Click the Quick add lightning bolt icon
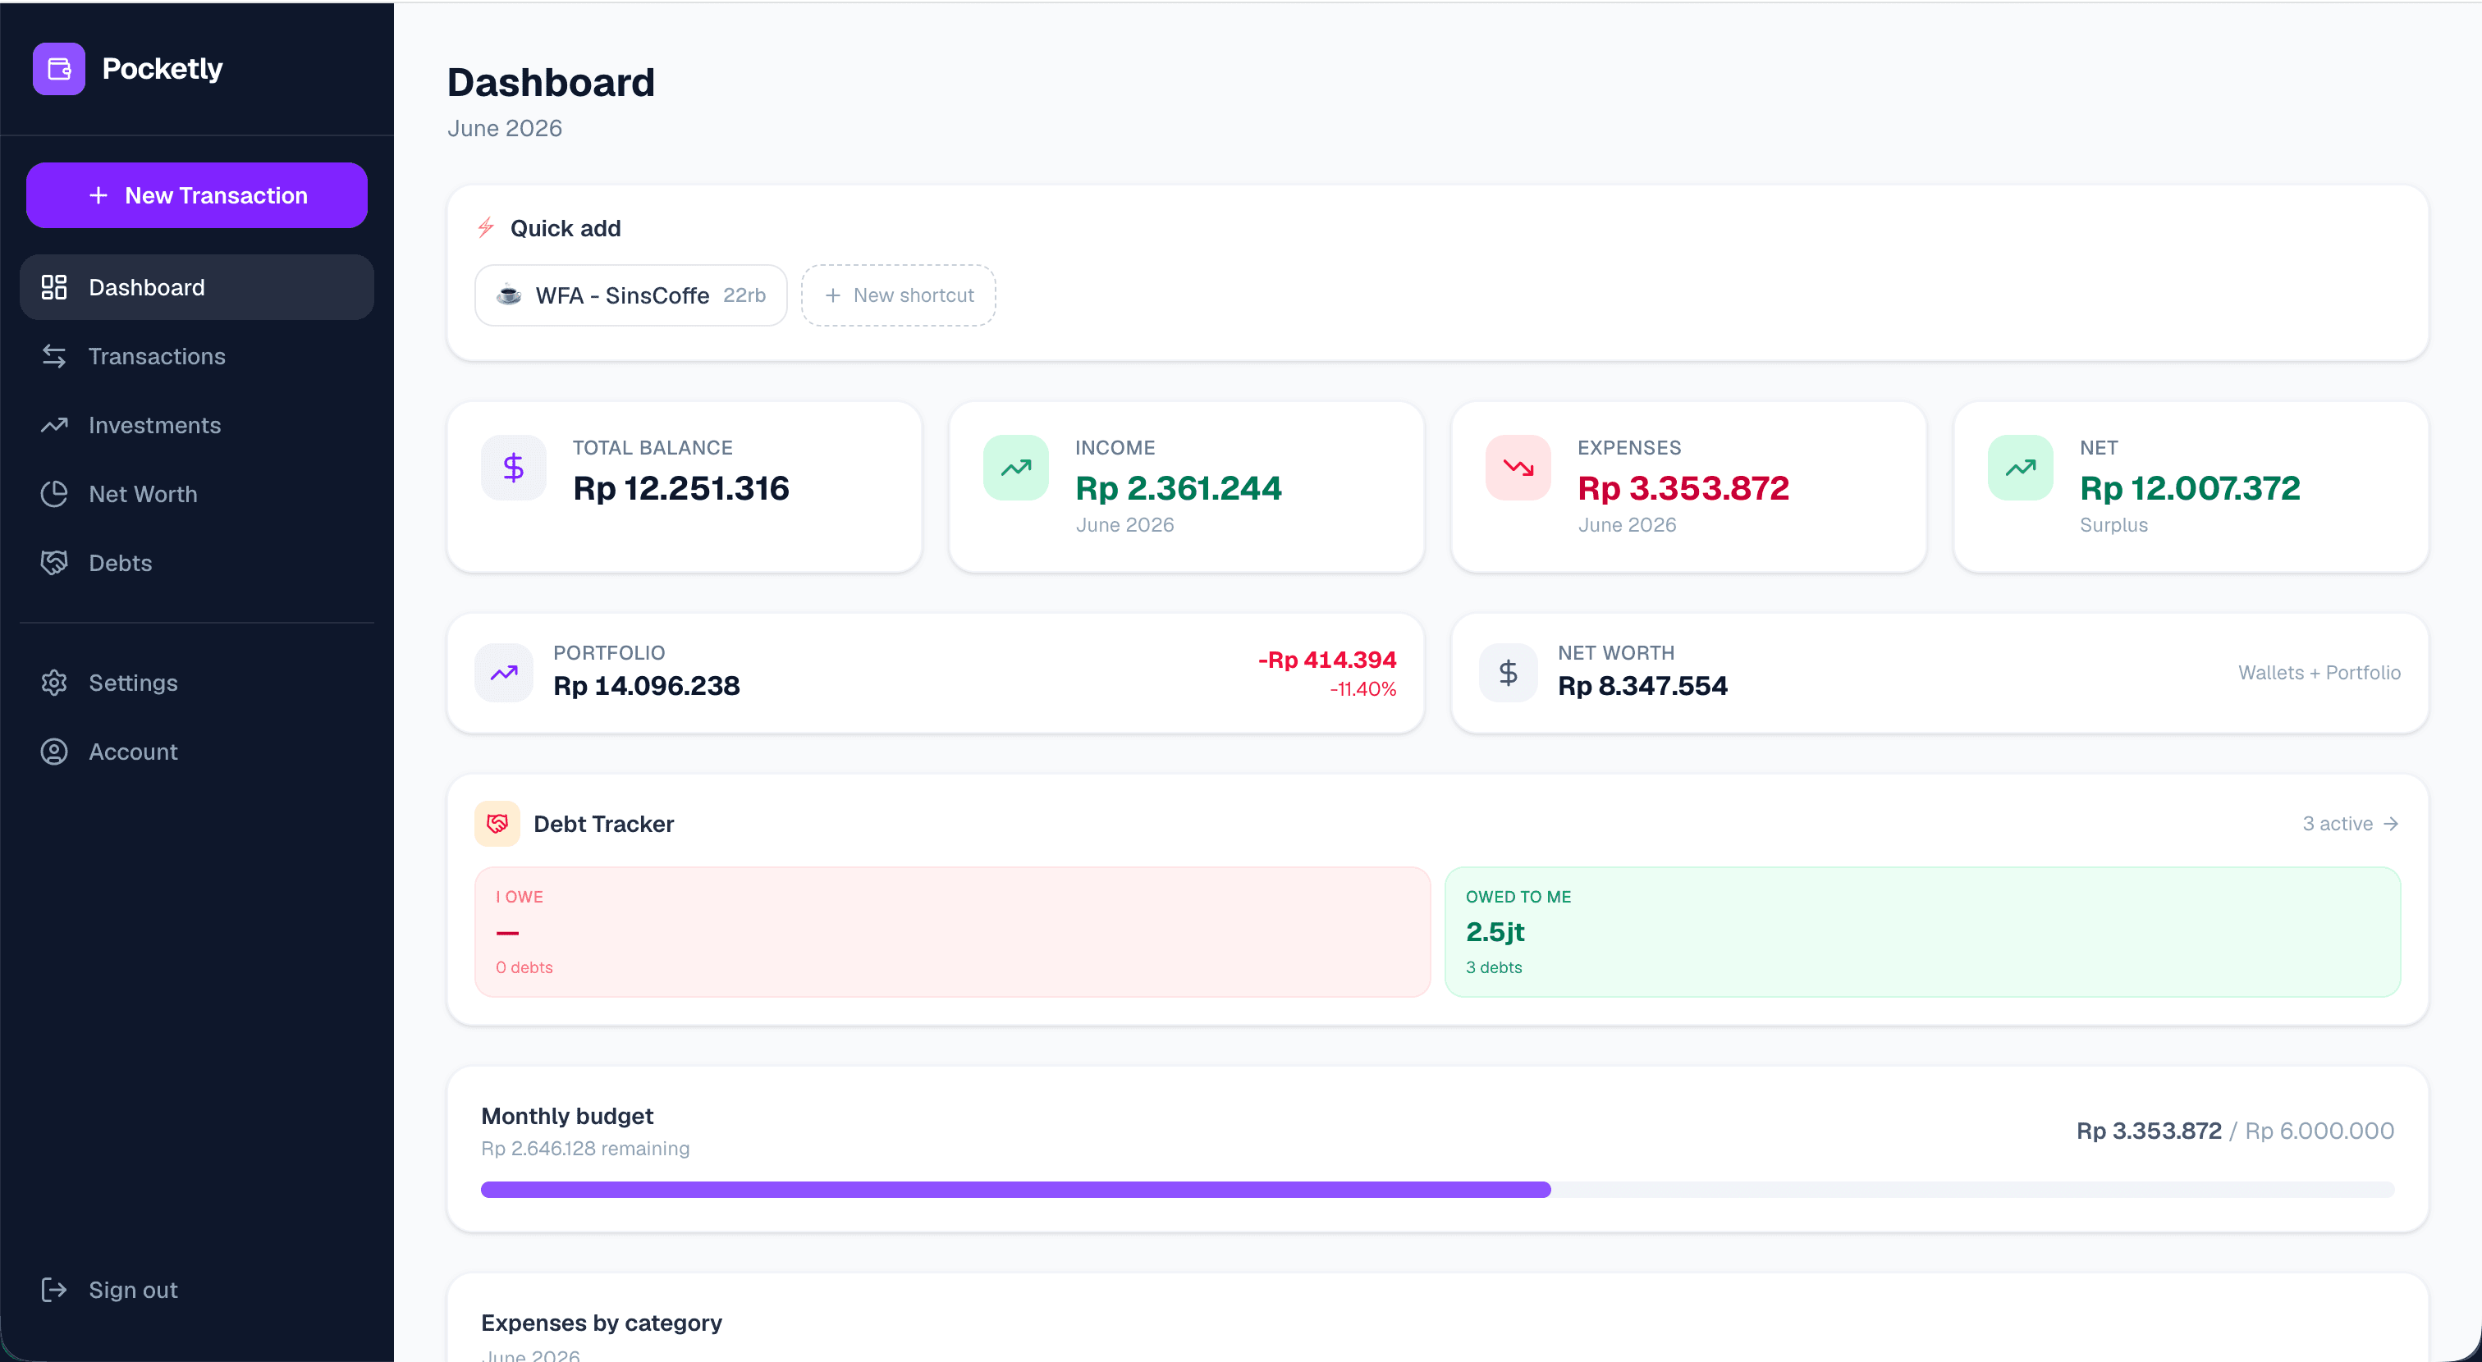The image size is (2482, 1362). coord(487,228)
